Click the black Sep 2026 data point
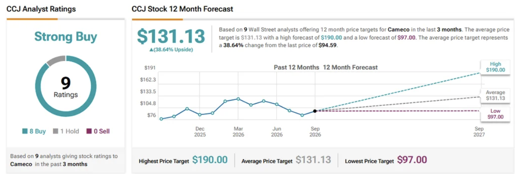518x174 pixels. (315, 111)
